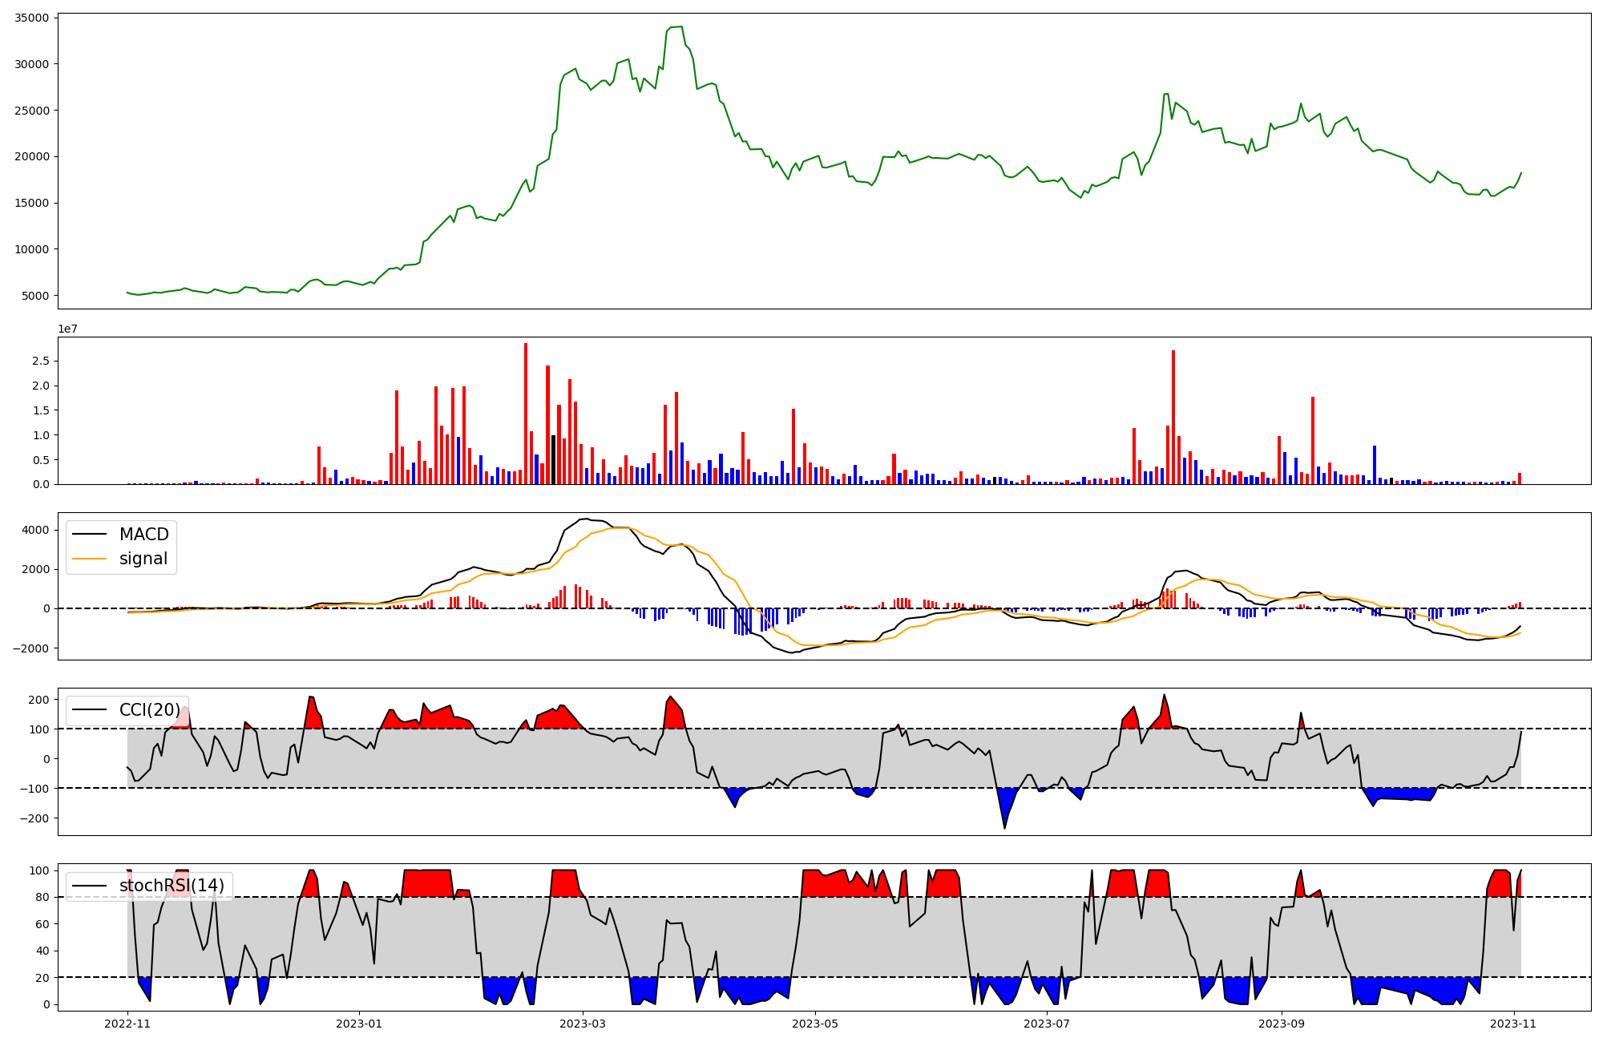
Task: Click the orange signal legend line swatch
Action: (89, 559)
